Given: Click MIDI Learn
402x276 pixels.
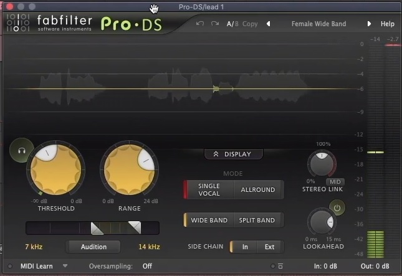Looking at the screenshot, I should (x=36, y=266).
